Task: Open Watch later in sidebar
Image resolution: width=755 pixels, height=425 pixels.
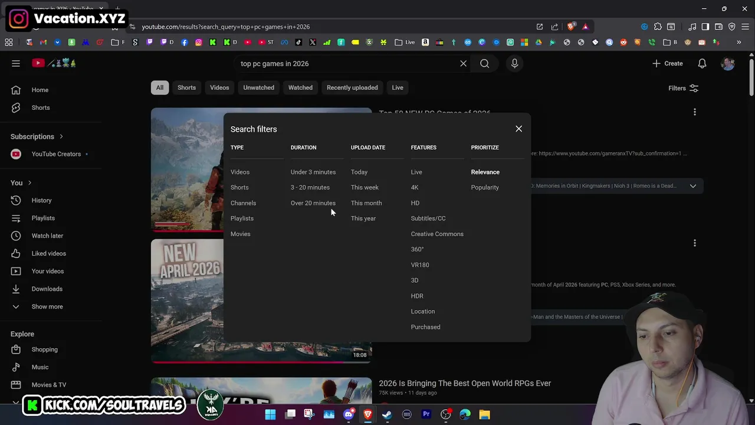Action: pyautogui.click(x=47, y=236)
